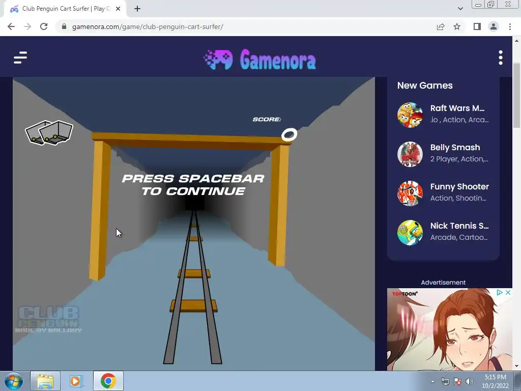Open the Chrome profile avatar
521x391 pixels.
tap(494, 26)
